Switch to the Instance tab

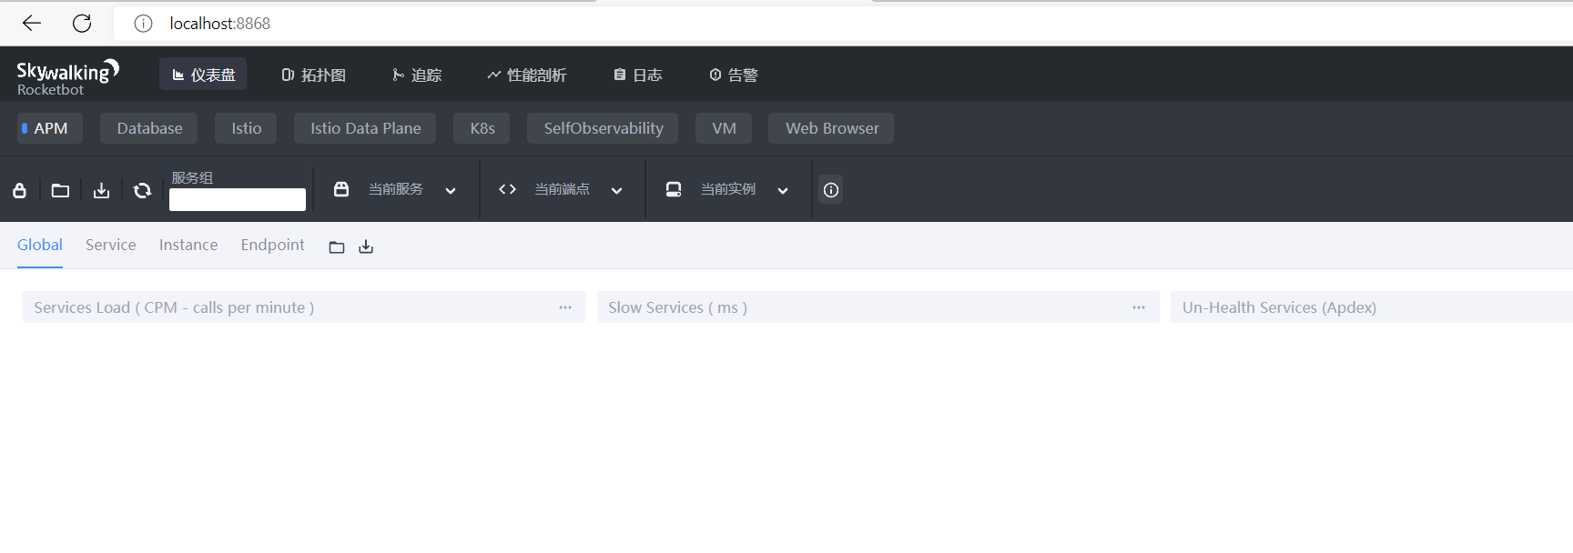[188, 245]
